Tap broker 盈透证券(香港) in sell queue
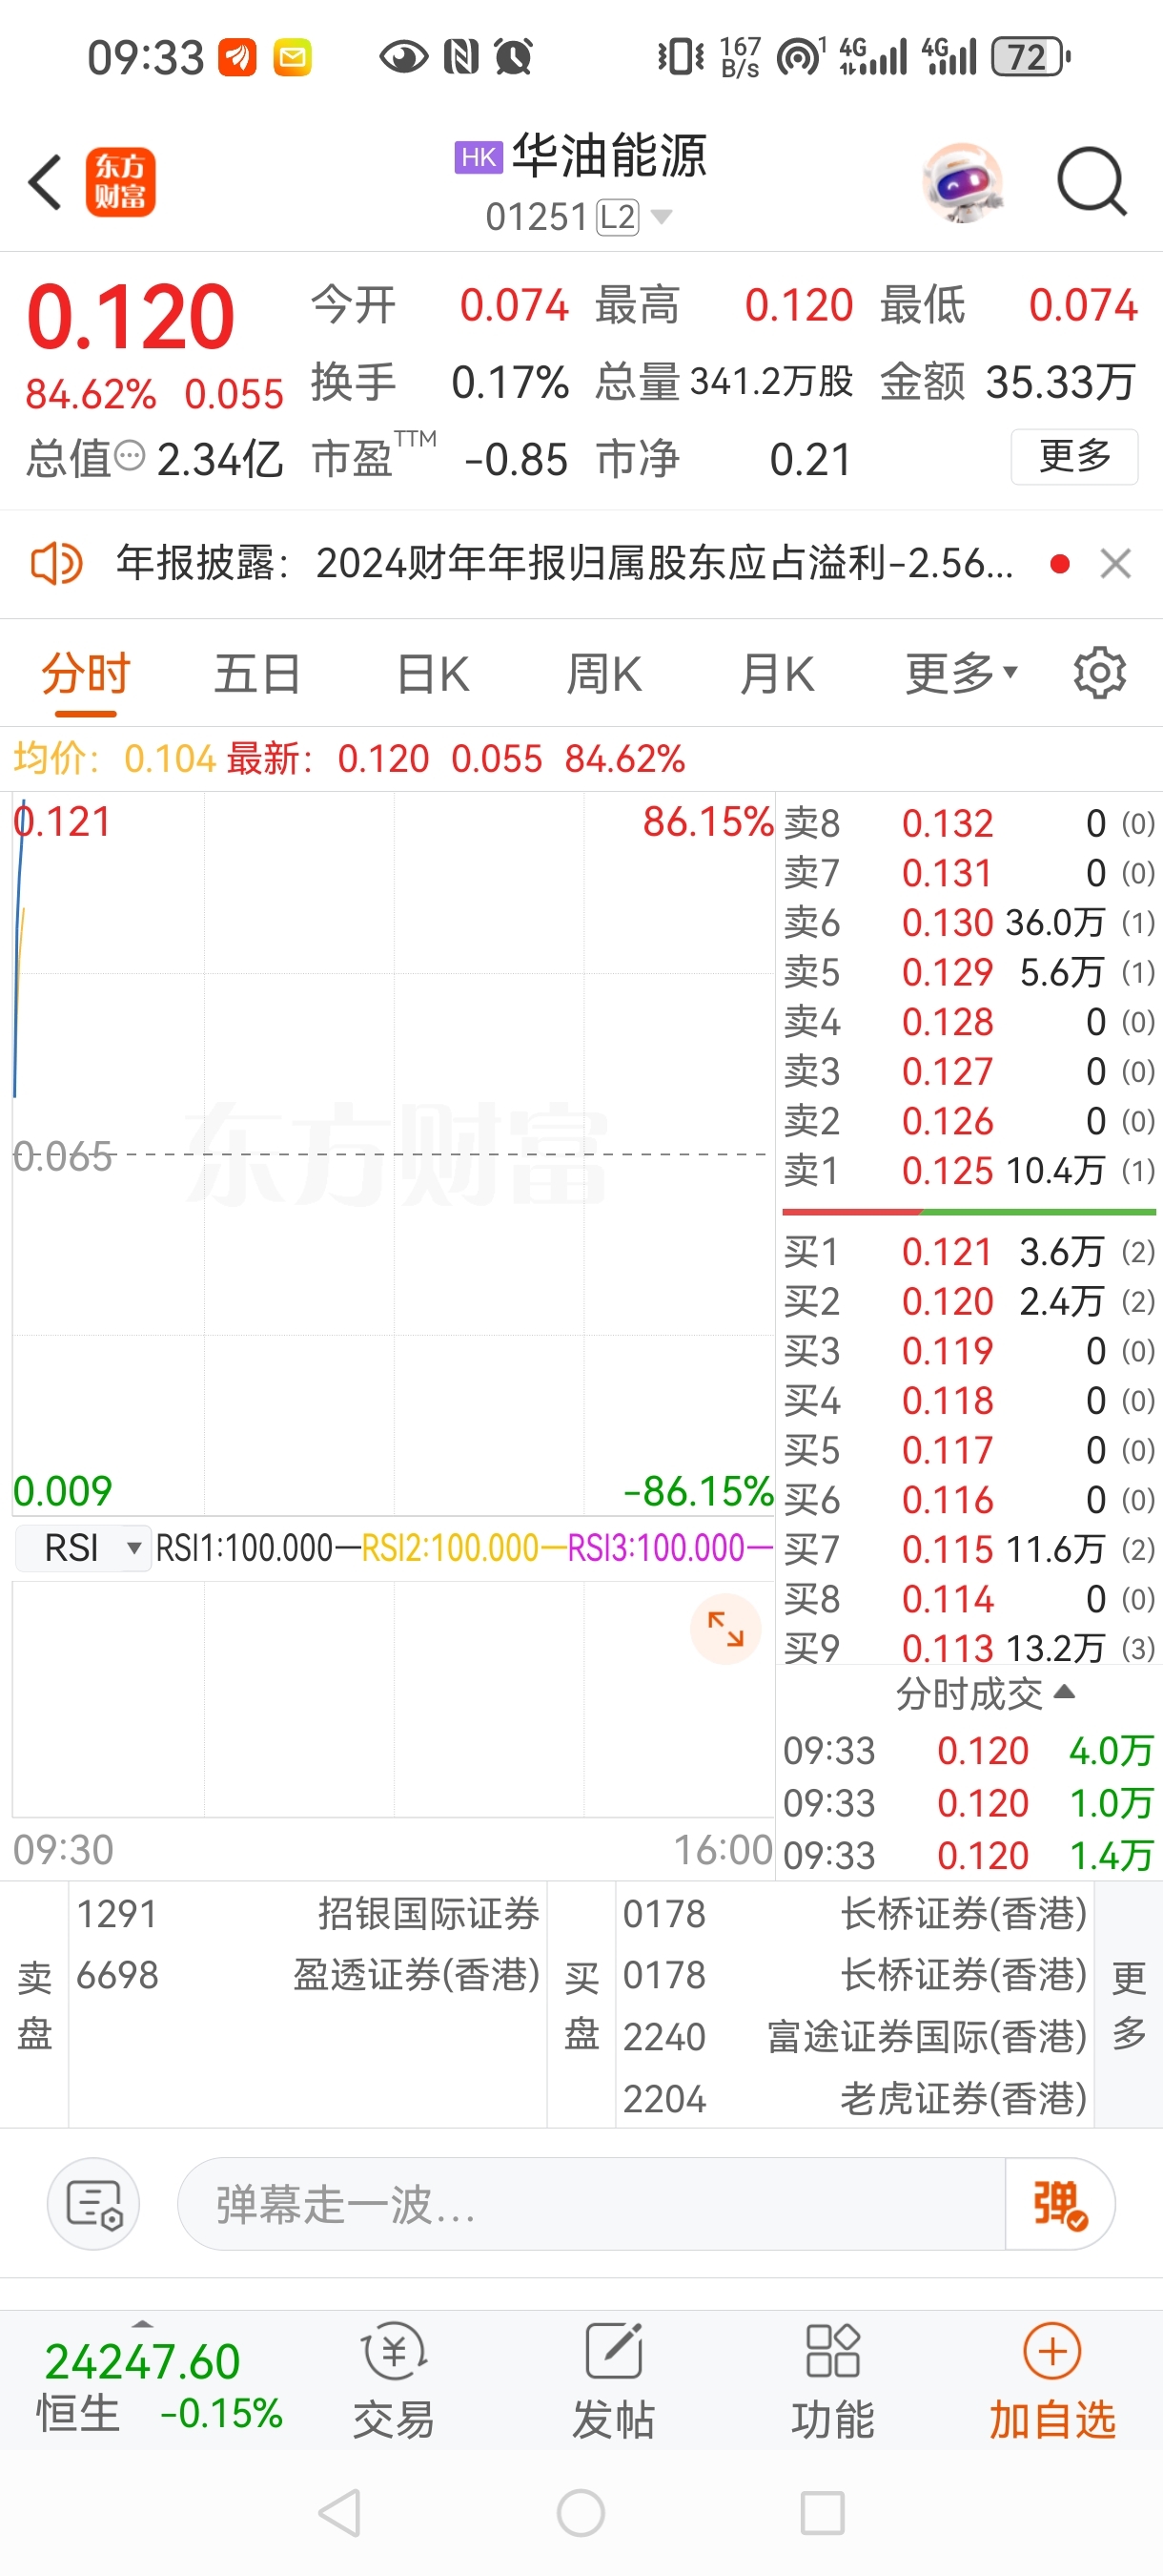The height and width of the screenshot is (2576, 1163). click(x=308, y=1976)
